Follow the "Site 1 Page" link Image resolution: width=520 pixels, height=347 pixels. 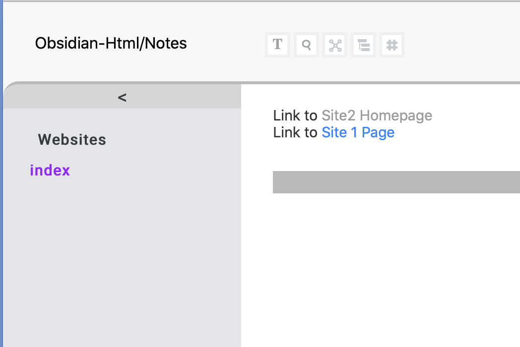tap(358, 132)
